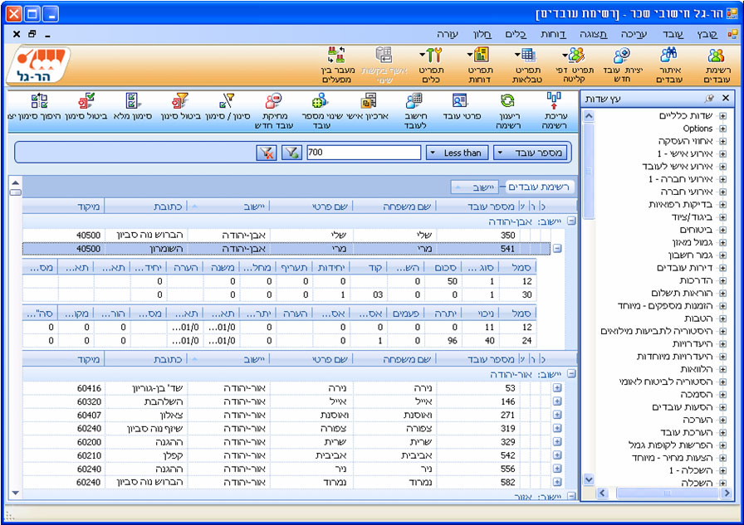The image size is (744, 525).
Task: Open the חלון menu
Action: pos(482,34)
